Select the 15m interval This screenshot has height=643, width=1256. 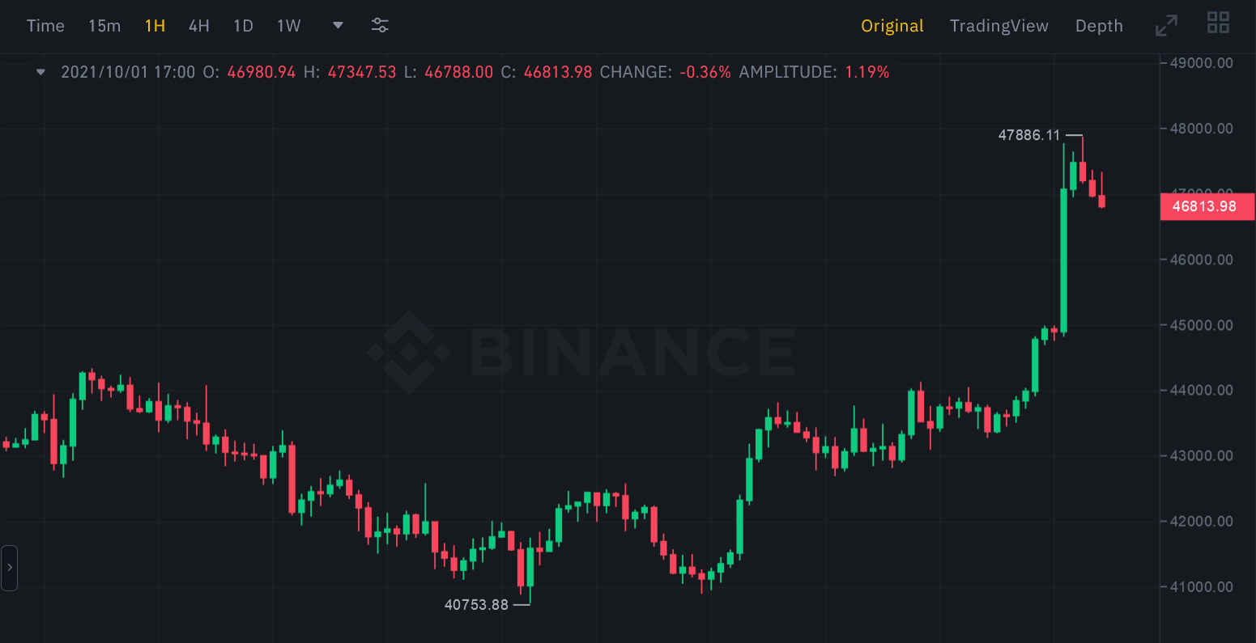[104, 26]
